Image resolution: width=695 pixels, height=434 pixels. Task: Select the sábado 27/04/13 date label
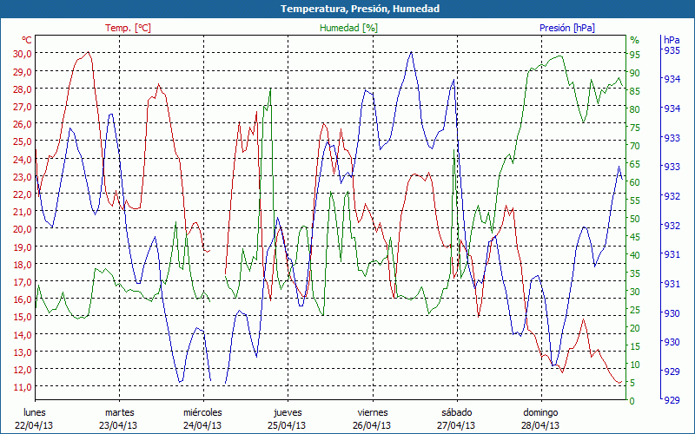coord(456,418)
